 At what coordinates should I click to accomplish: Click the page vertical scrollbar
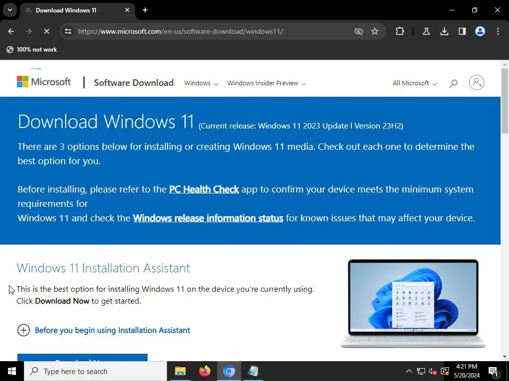(x=505, y=101)
